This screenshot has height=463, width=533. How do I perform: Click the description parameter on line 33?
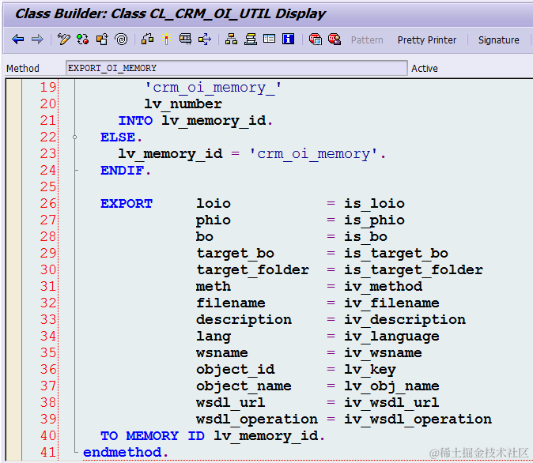(244, 320)
